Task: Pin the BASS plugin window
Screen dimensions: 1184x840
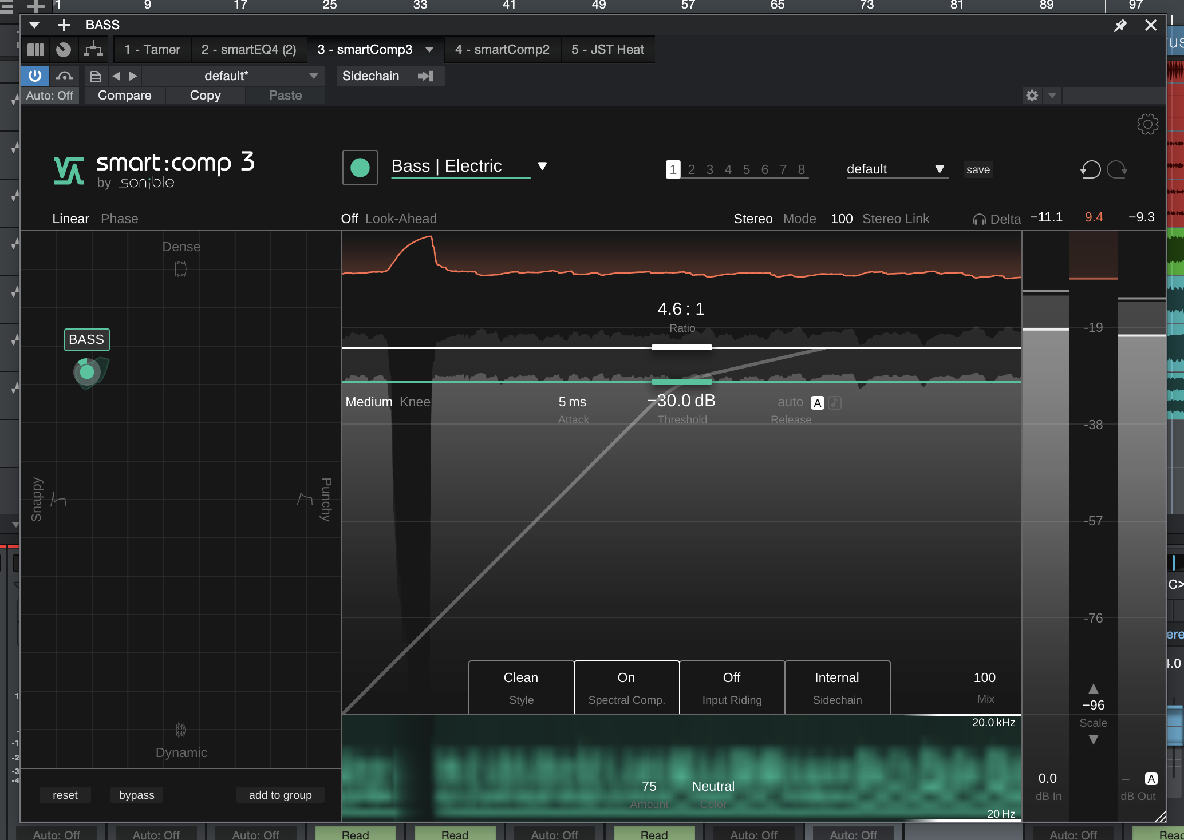Action: pyautogui.click(x=1120, y=25)
